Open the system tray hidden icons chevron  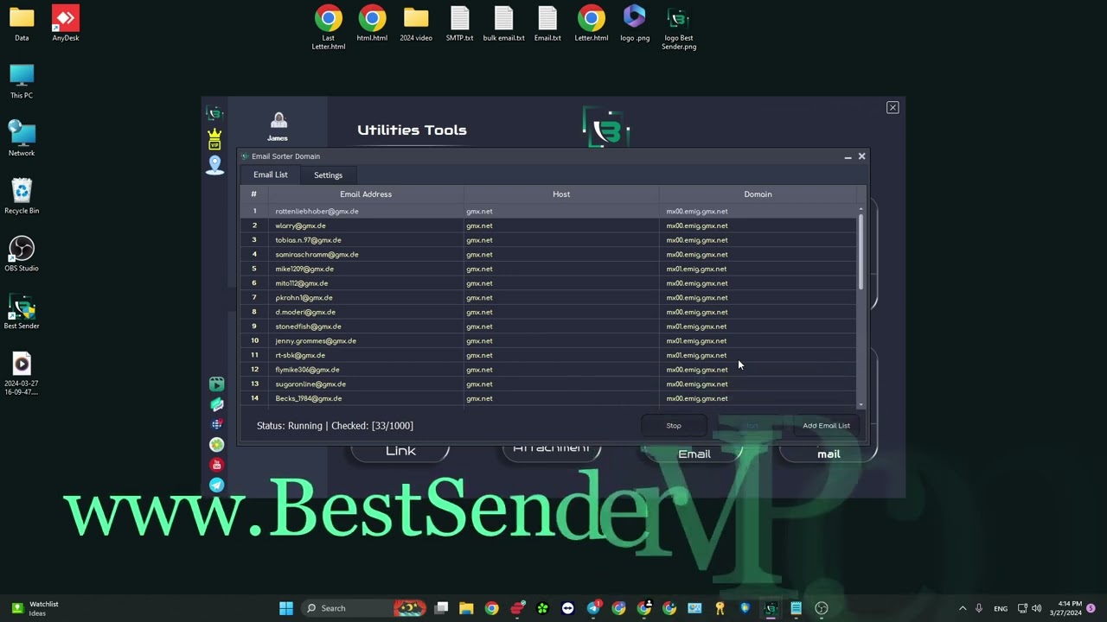tap(963, 608)
